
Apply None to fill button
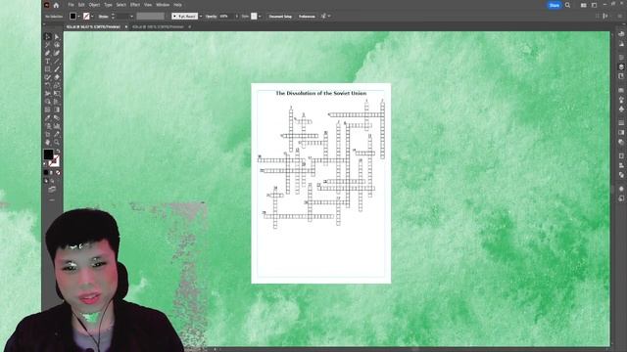pos(58,172)
